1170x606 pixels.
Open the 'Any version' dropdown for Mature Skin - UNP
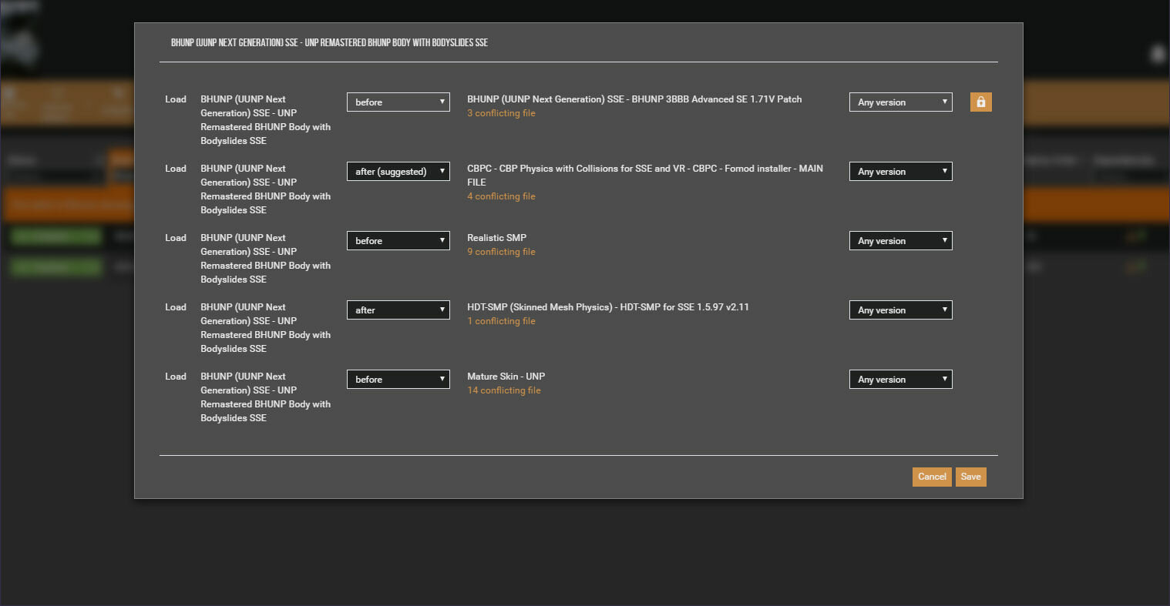click(x=901, y=379)
